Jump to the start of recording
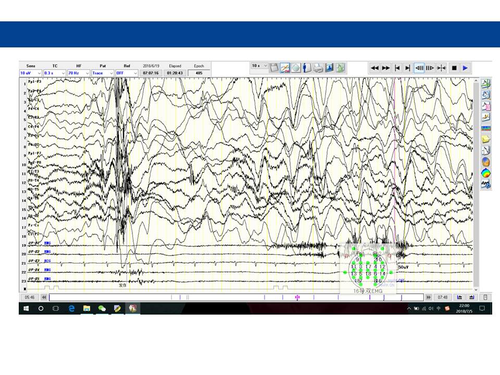Viewport: 500px width, 375px height. (x=397, y=68)
